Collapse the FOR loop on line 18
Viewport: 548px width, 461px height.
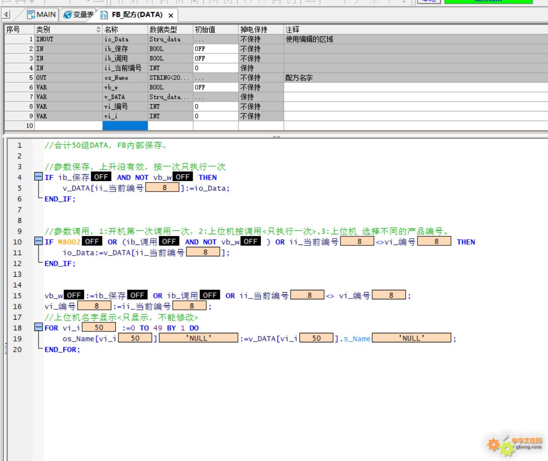click(39, 328)
